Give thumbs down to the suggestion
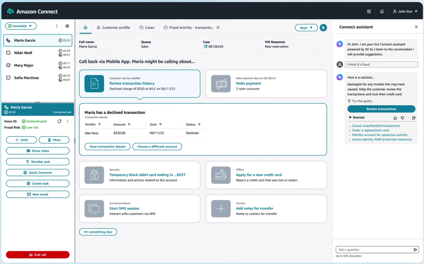This screenshot has height=264, width=424. (x=403, y=118)
